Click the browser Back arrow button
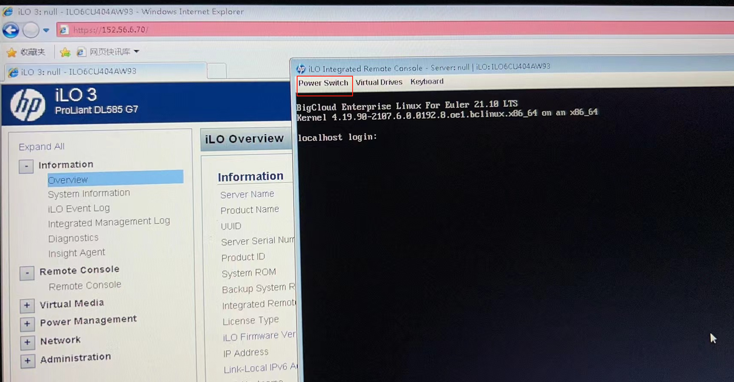This screenshot has width=734, height=382. point(11,30)
